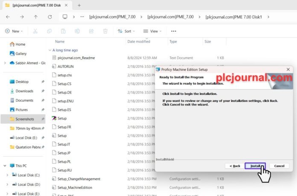
Task: Click the Rename icon in toolbar
Action: (77, 31)
